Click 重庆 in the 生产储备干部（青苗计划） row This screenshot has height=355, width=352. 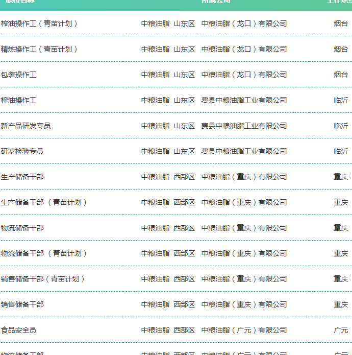click(341, 202)
